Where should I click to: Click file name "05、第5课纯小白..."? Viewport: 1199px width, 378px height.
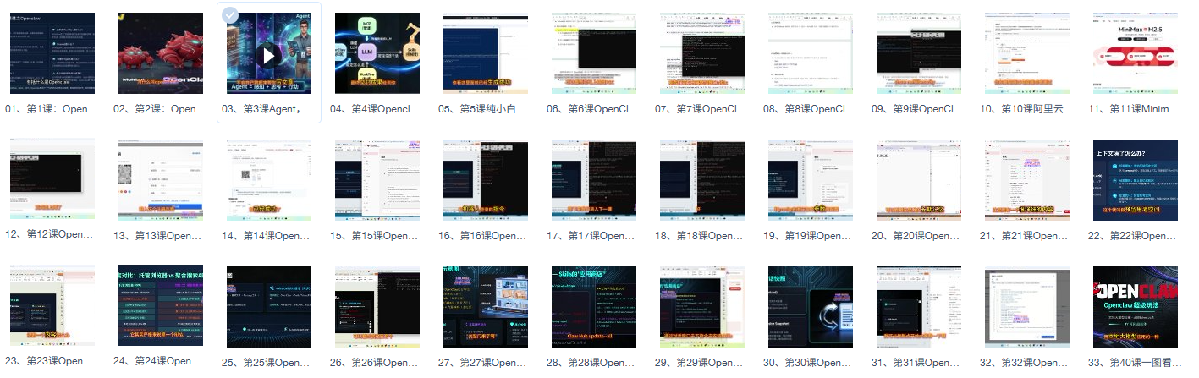[486, 109]
